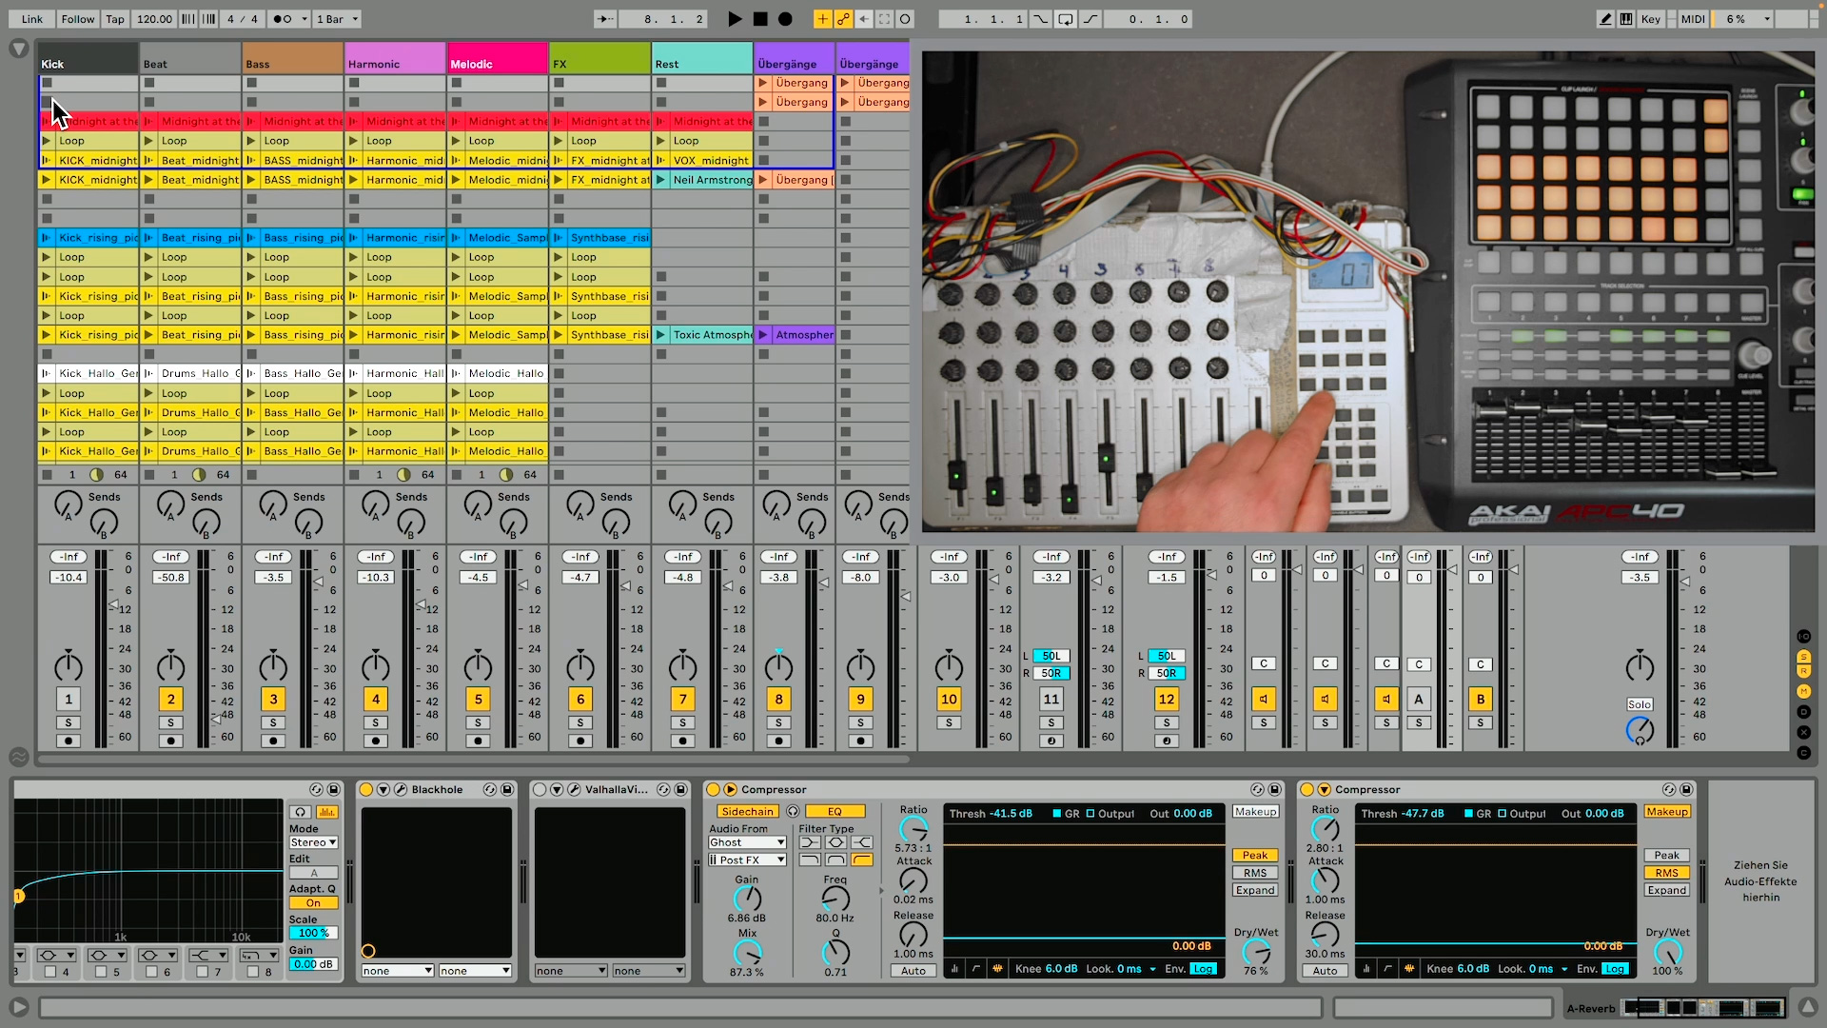Toggle EQ headphone audition button
Screen dimensions: 1827x1028
click(301, 812)
